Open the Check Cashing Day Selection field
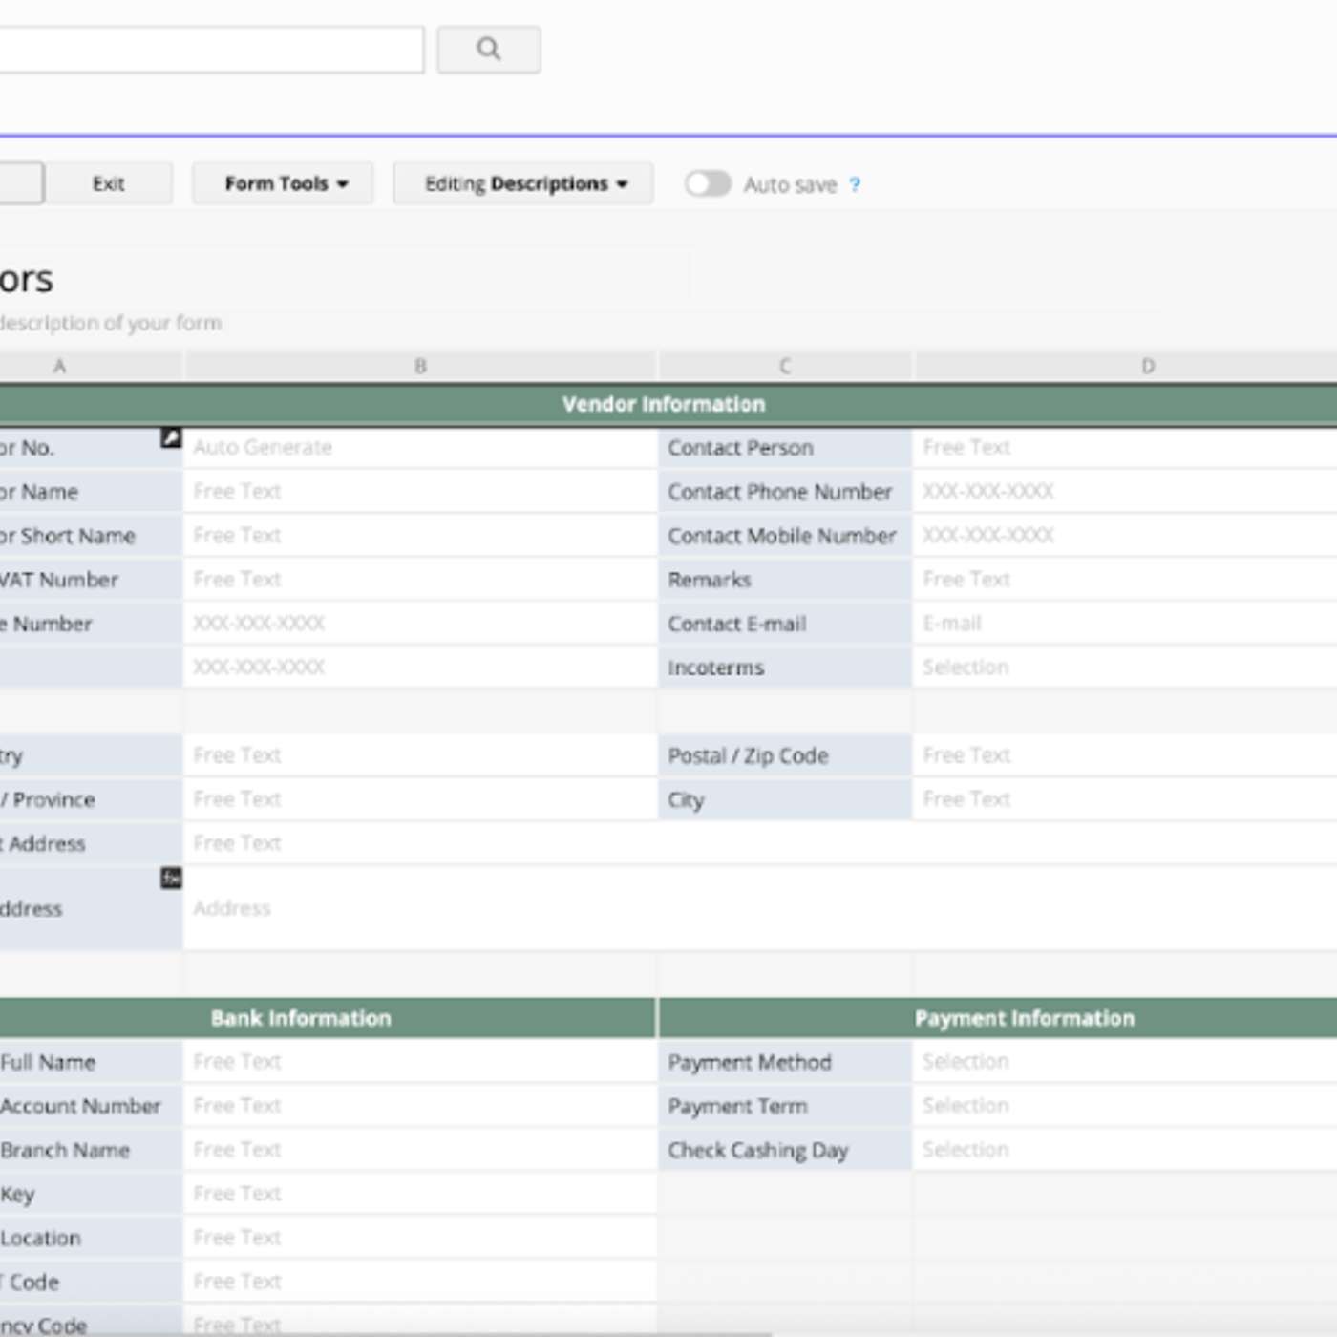 (x=1125, y=1149)
